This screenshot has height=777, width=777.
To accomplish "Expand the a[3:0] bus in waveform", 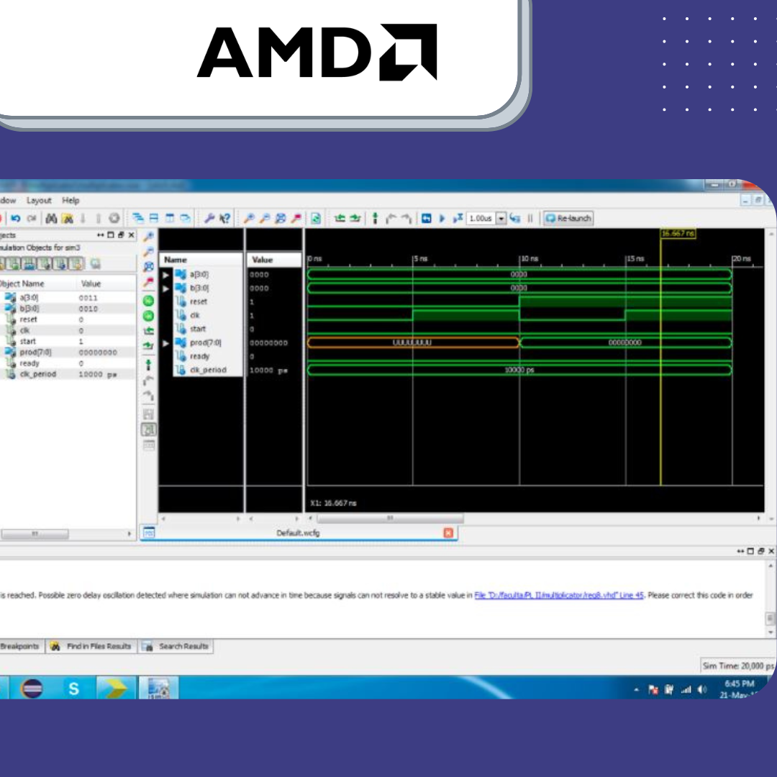I will (166, 274).
